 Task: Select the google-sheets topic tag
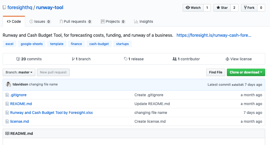32,44
